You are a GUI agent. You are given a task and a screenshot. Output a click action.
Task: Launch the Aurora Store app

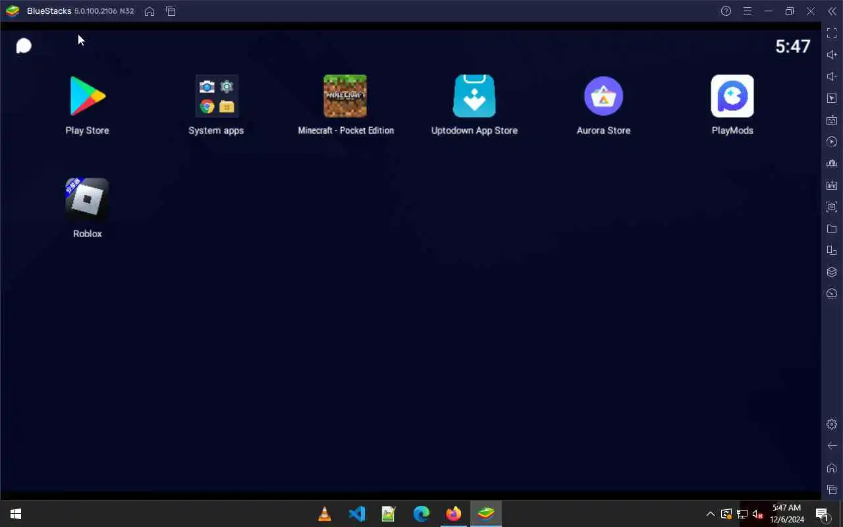[x=603, y=96]
